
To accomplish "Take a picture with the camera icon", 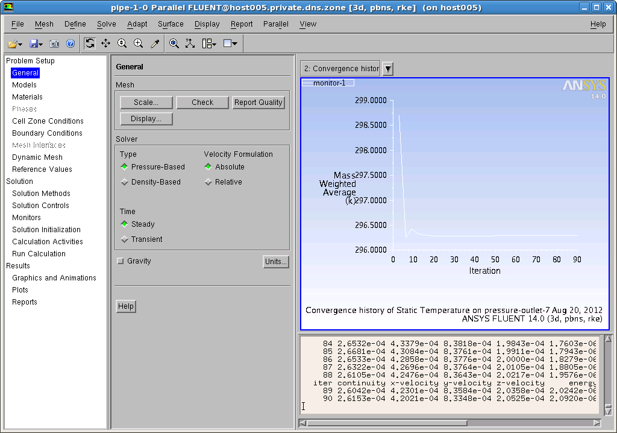I will (x=54, y=44).
